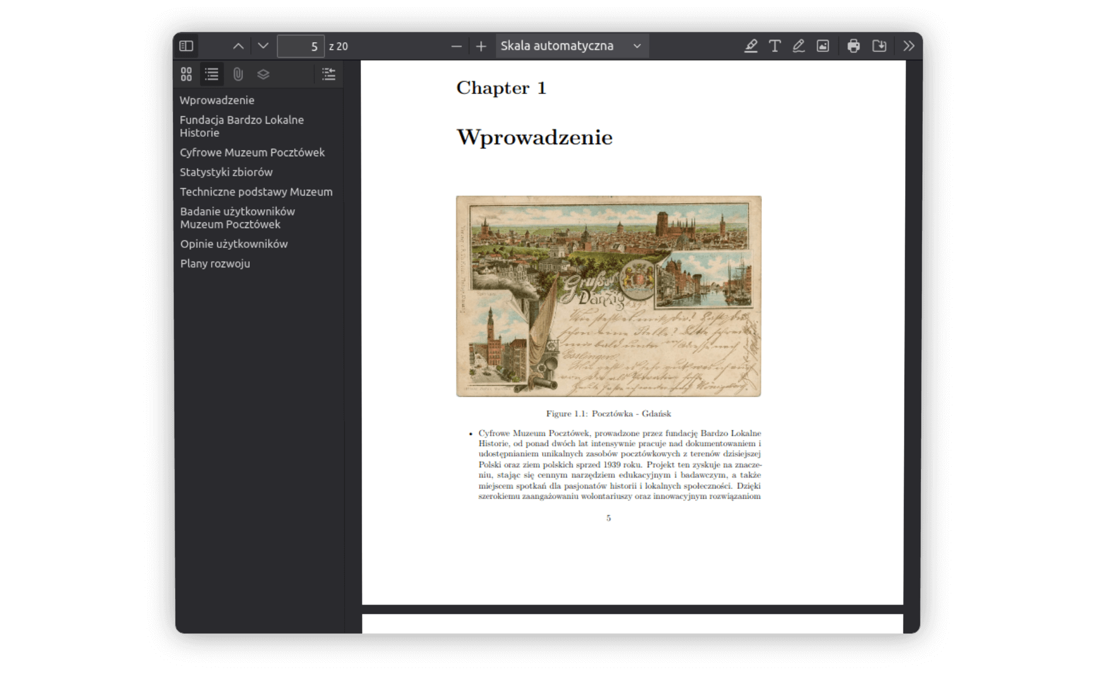1095x684 pixels.
Task: Zoom out with the minus button
Action: pyautogui.click(x=456, y=46)
